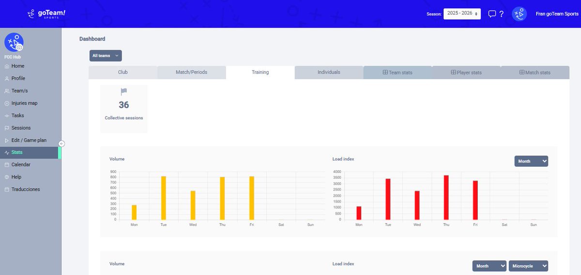Image resolution: width=581 pixels, height=275 pixels.
Task: Click table icon on Match stats tab
Action: [x=522, y=72]
